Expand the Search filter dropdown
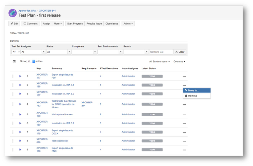The image size is (253, 166). (x=146, y=52)
